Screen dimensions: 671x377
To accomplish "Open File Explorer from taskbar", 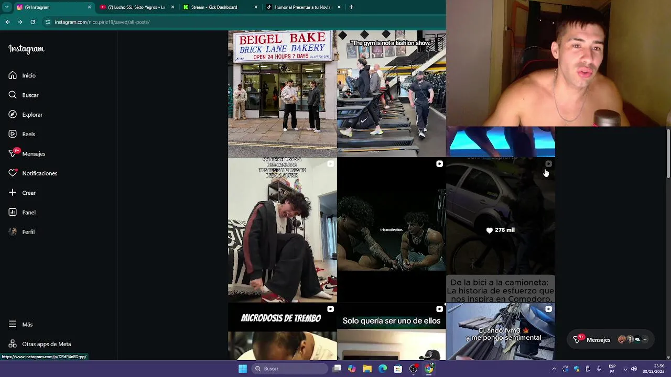I will pos(367,369).
